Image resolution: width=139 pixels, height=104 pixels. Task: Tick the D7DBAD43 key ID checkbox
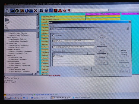(54, 56)
